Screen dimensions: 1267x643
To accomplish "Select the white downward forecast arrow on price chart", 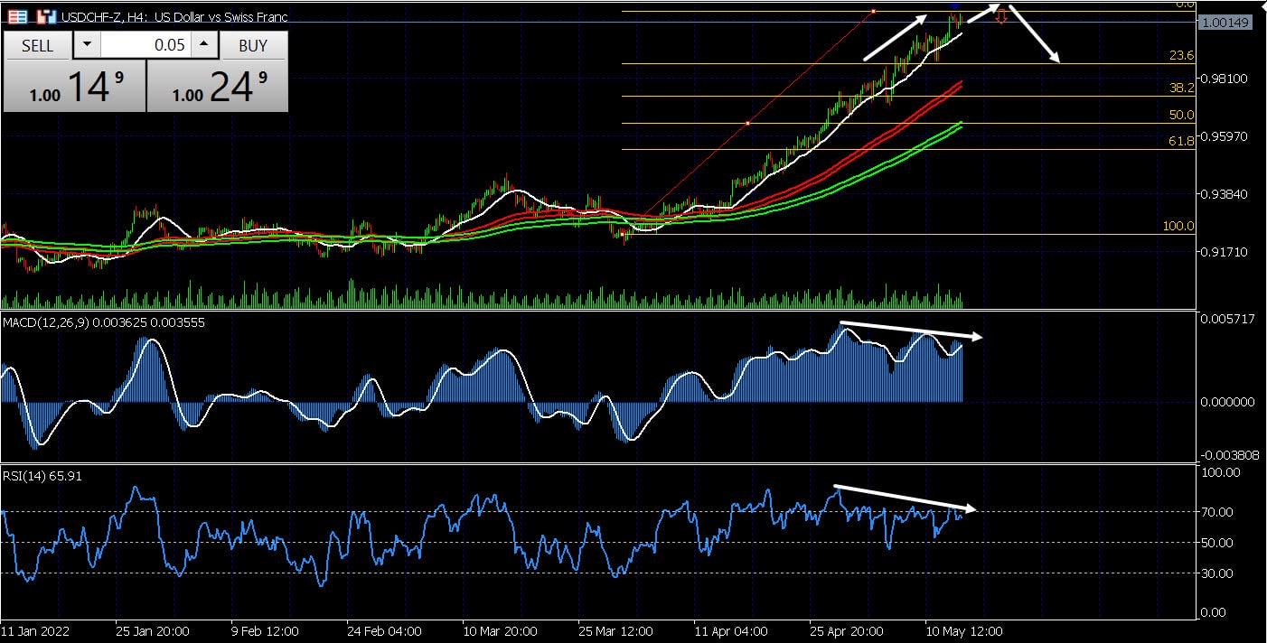I will (1034, 34).
